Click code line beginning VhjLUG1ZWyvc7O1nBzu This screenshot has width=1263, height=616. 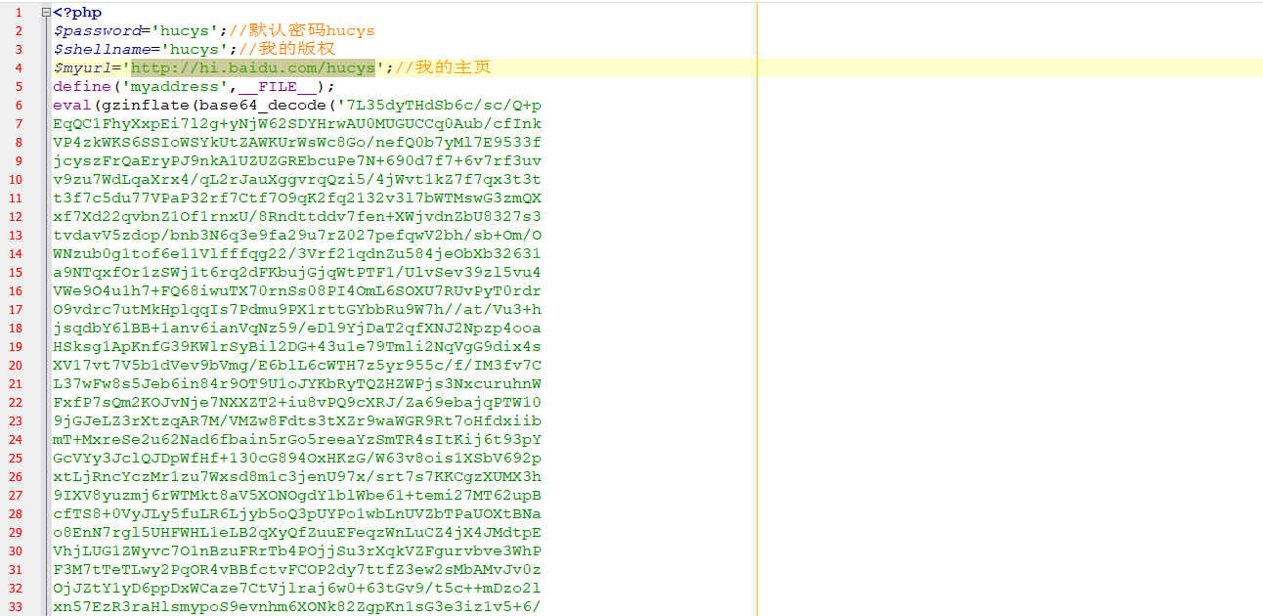pos(297,551)
